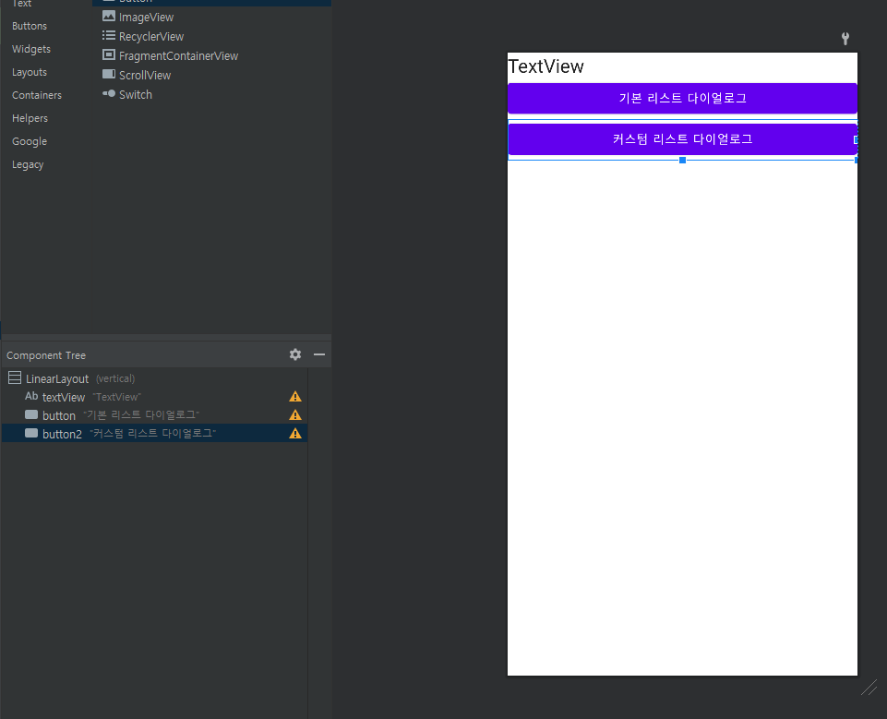Click the warning icon on the button row
This screenshot has width=887, height=719.
(x=295, y=415)
